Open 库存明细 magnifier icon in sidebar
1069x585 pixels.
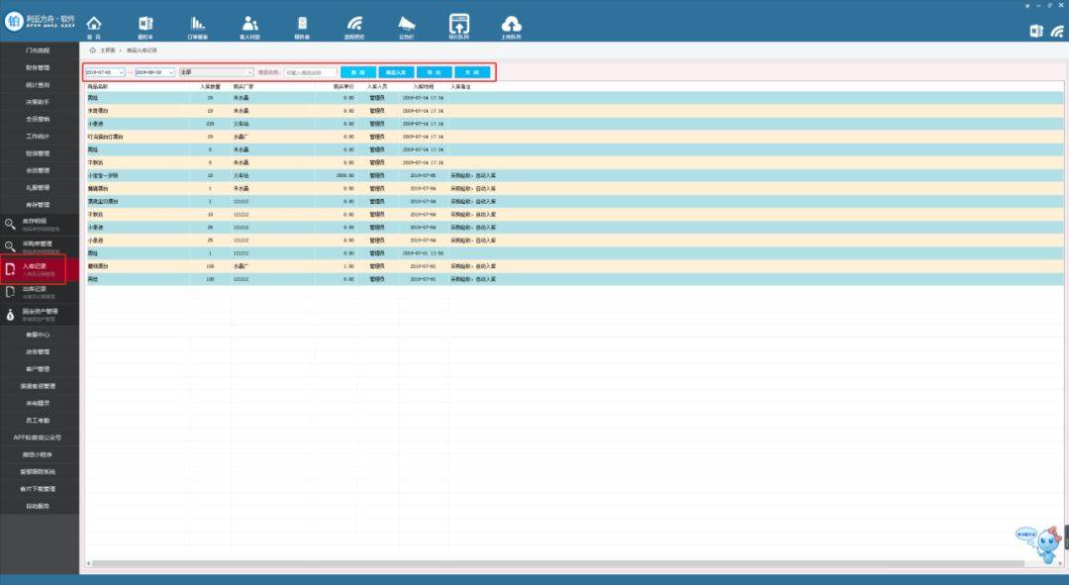[x=10, y=225]
